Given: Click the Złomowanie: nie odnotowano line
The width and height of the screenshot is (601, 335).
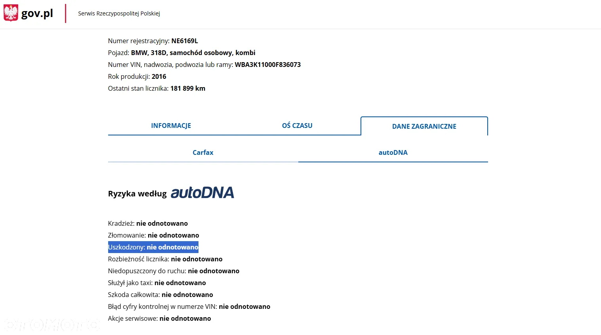Looking at the screenshot, I should coord(154,235).
